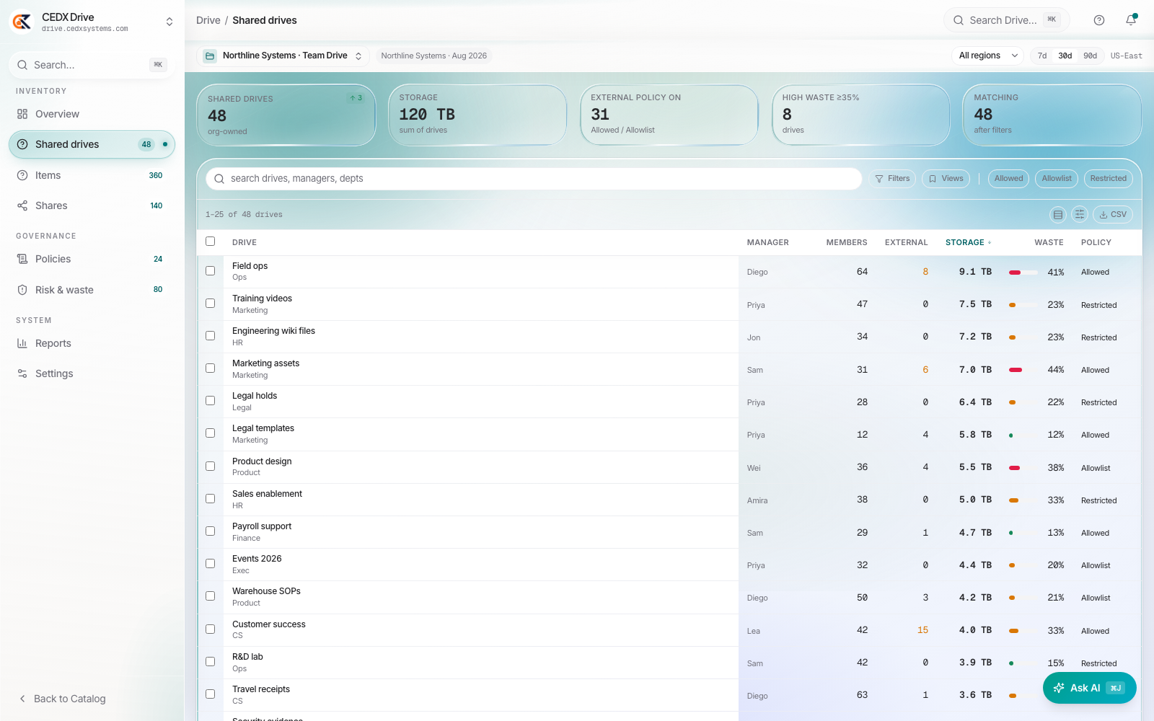The width and height of the screenshot is (1154, 721).
Task: Open the Northline Systems Team Drive selector
Action: tap(283, 56)
